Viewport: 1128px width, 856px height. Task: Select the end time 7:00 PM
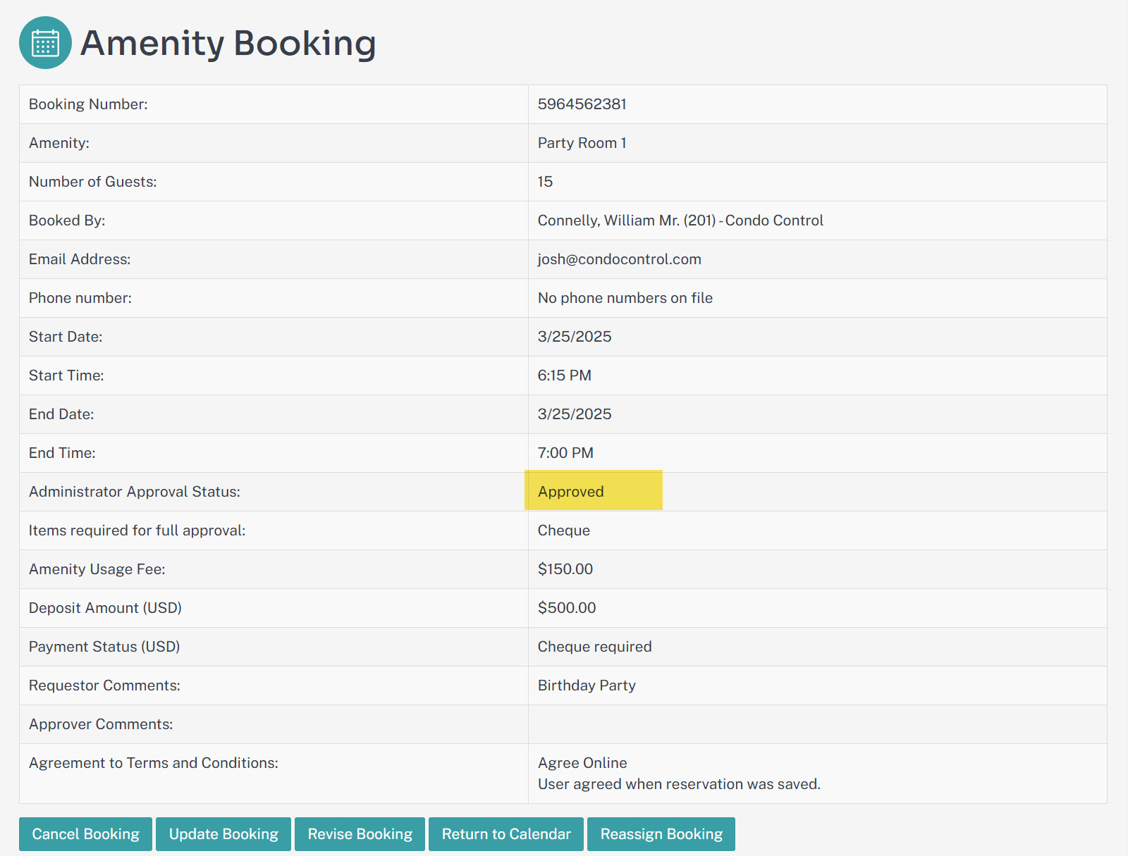click(565, 453)
